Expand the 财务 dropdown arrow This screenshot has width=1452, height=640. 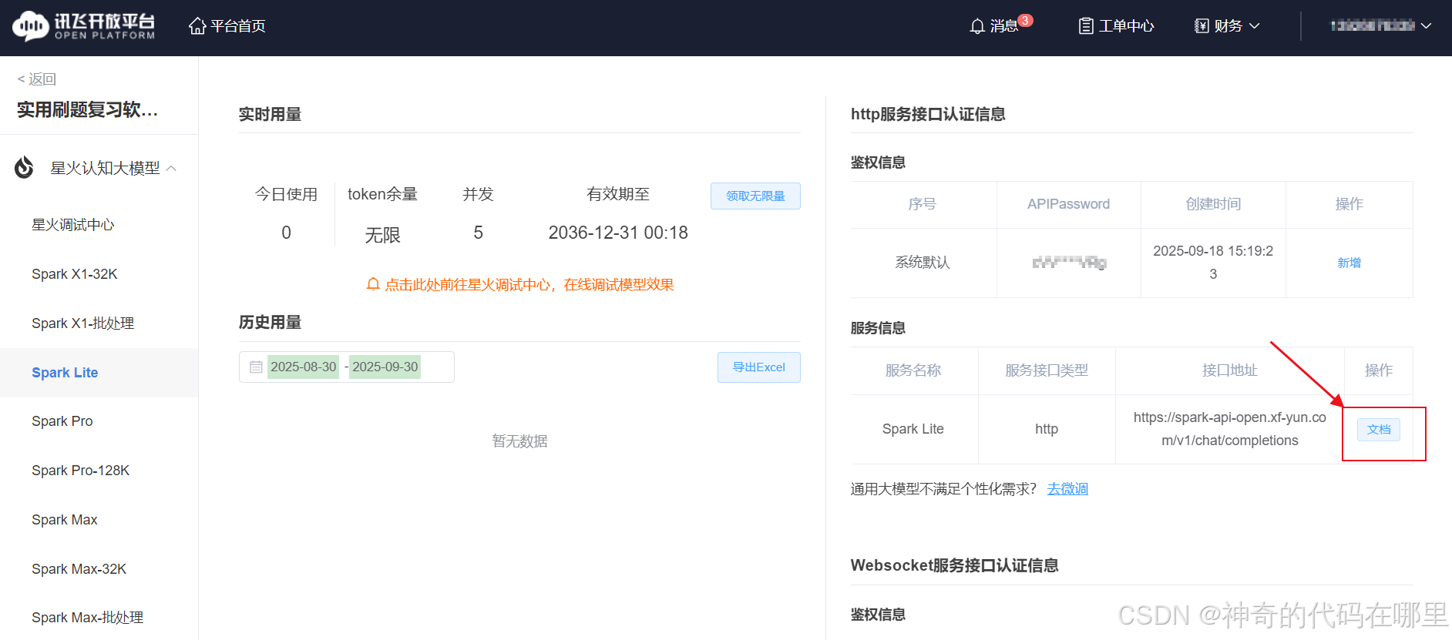coord(1255,26)
